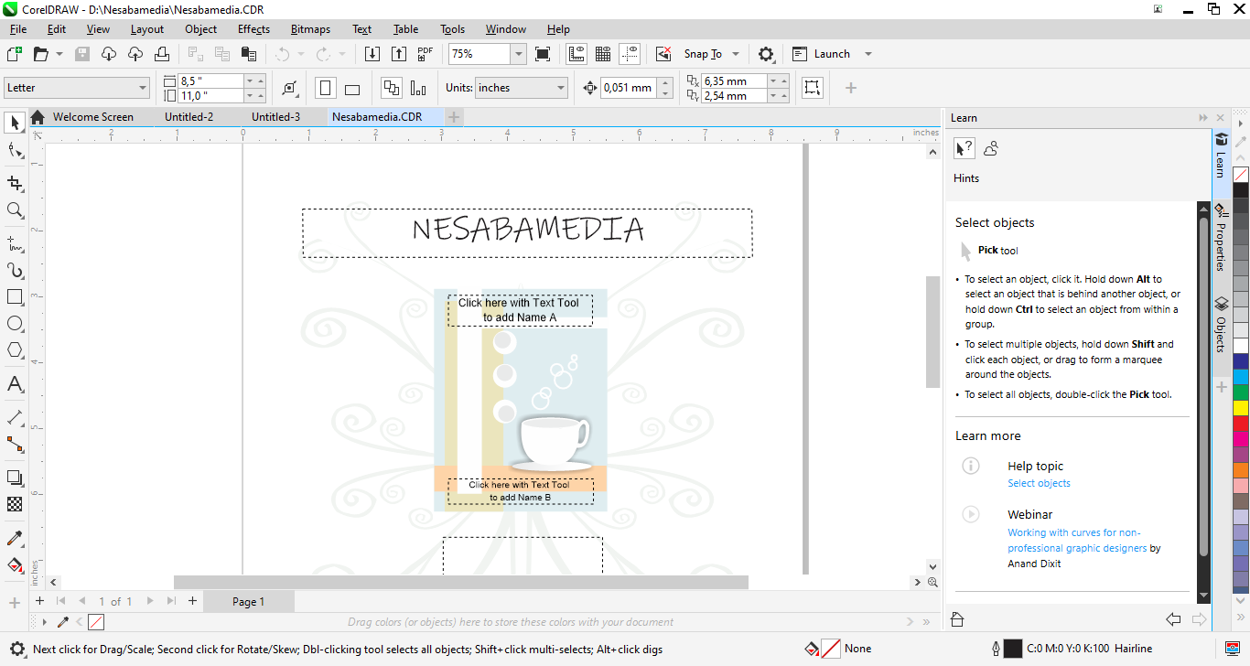This screenshot has width=1250, height=666.
Task: Open the Options gear icon
Action: tap(767, 54)
